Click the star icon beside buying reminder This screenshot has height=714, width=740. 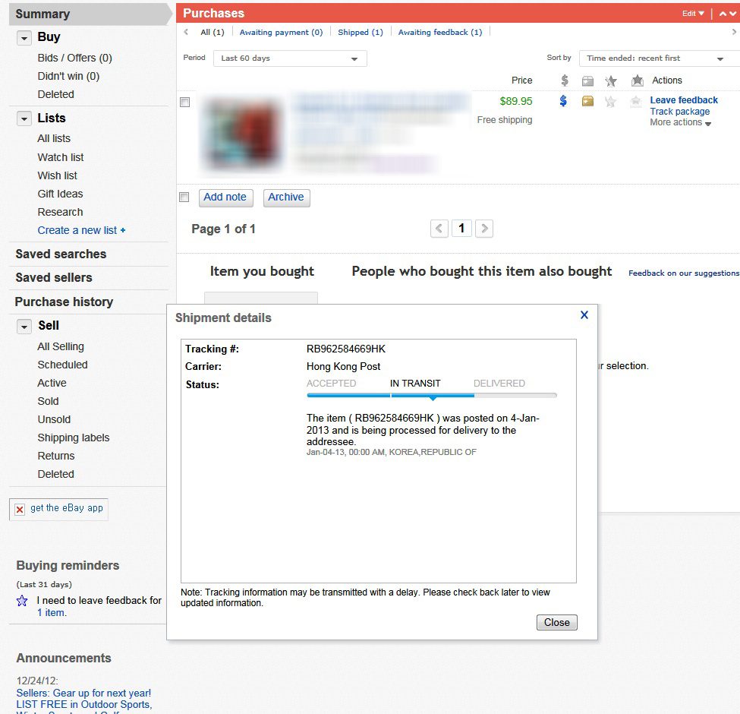[22, 601]
